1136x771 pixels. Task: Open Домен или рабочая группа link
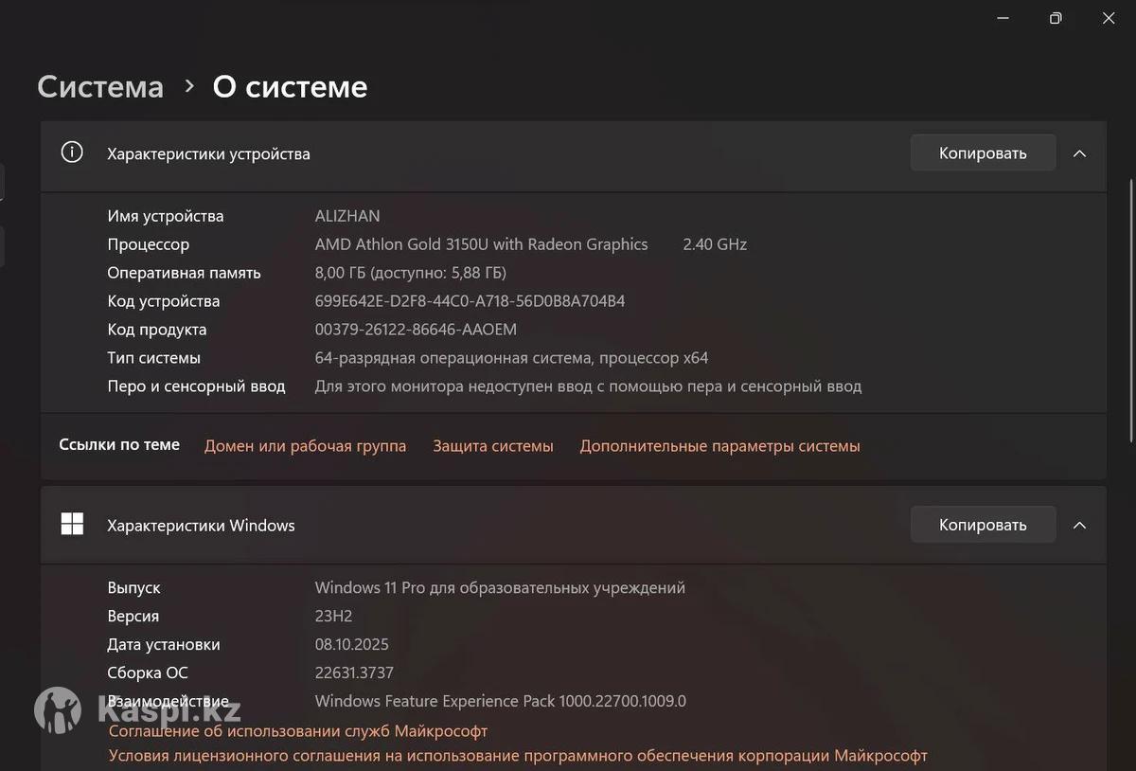tap(305, 446)
